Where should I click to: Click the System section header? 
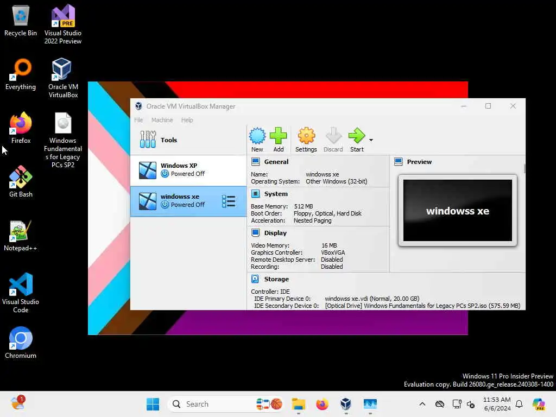point(275,194)
